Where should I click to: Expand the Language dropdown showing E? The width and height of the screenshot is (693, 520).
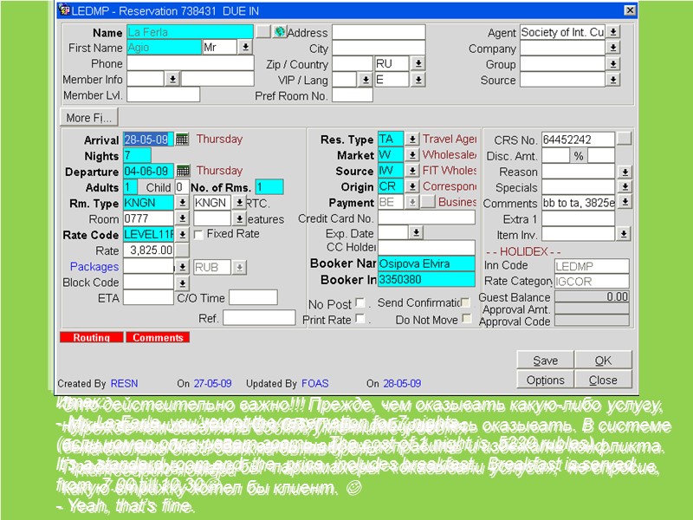(418, 80)
